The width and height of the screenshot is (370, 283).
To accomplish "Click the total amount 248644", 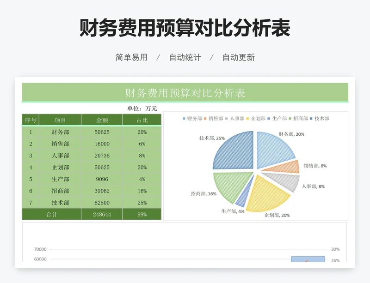I will click(102, 214).
